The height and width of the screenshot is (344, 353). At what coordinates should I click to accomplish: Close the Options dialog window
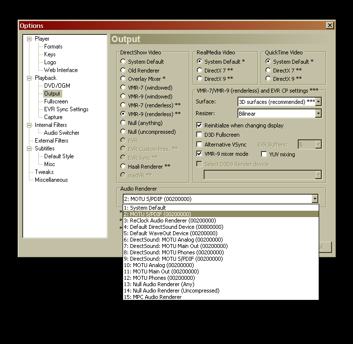(330, 25)
